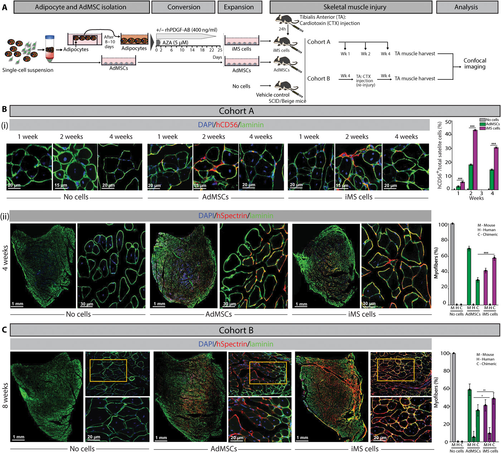This screenshot has height=453, width=501.
Task: Click the rhPDGF-AB timeline arrow bar
Action: tap(186, 36)
